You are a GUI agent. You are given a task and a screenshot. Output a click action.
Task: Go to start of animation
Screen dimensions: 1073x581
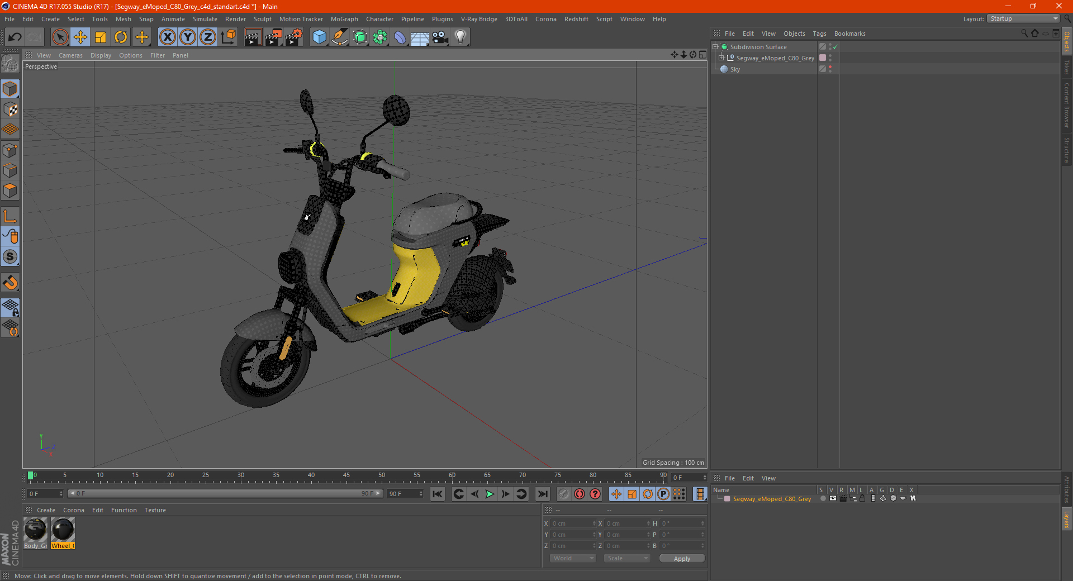[438, 494]
